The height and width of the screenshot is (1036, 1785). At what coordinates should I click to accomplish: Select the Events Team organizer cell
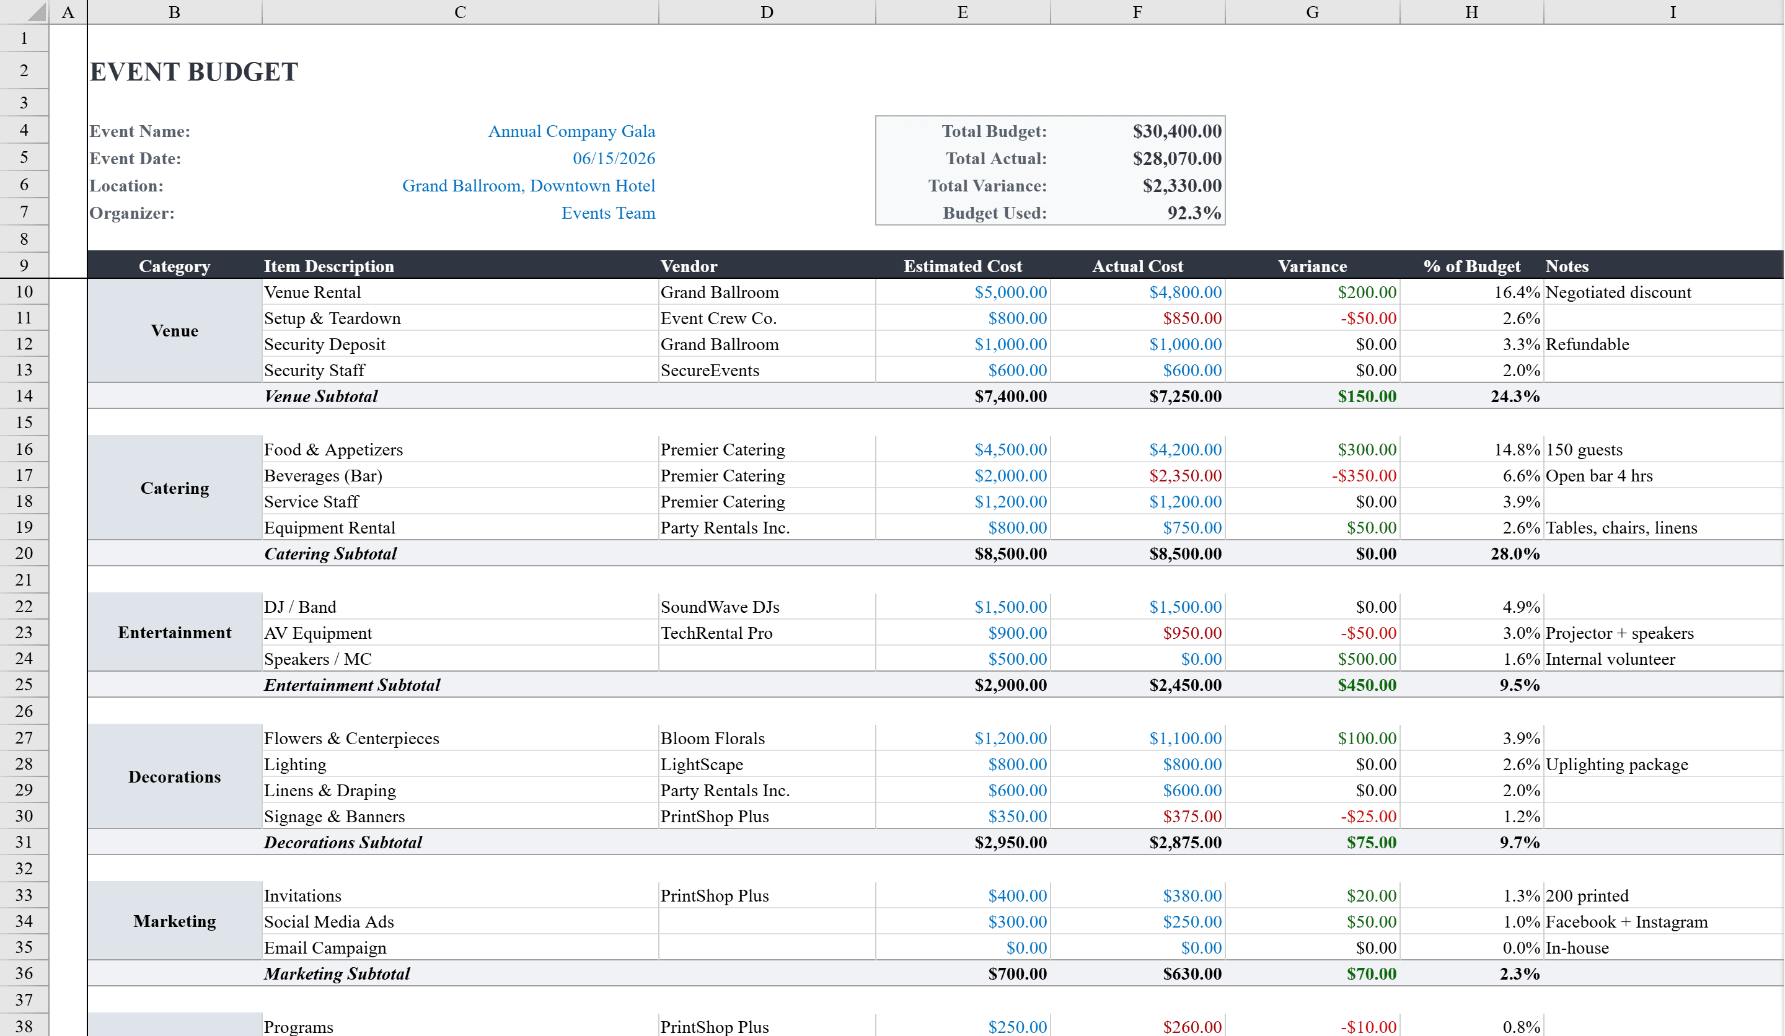coord(608,213)
